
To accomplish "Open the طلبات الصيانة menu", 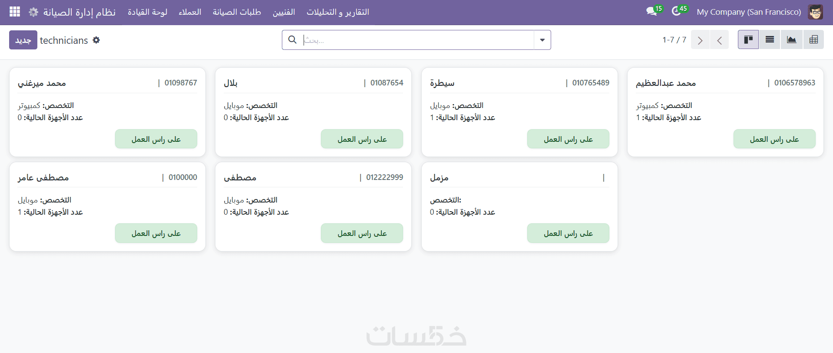I will [x=237, y=12].
